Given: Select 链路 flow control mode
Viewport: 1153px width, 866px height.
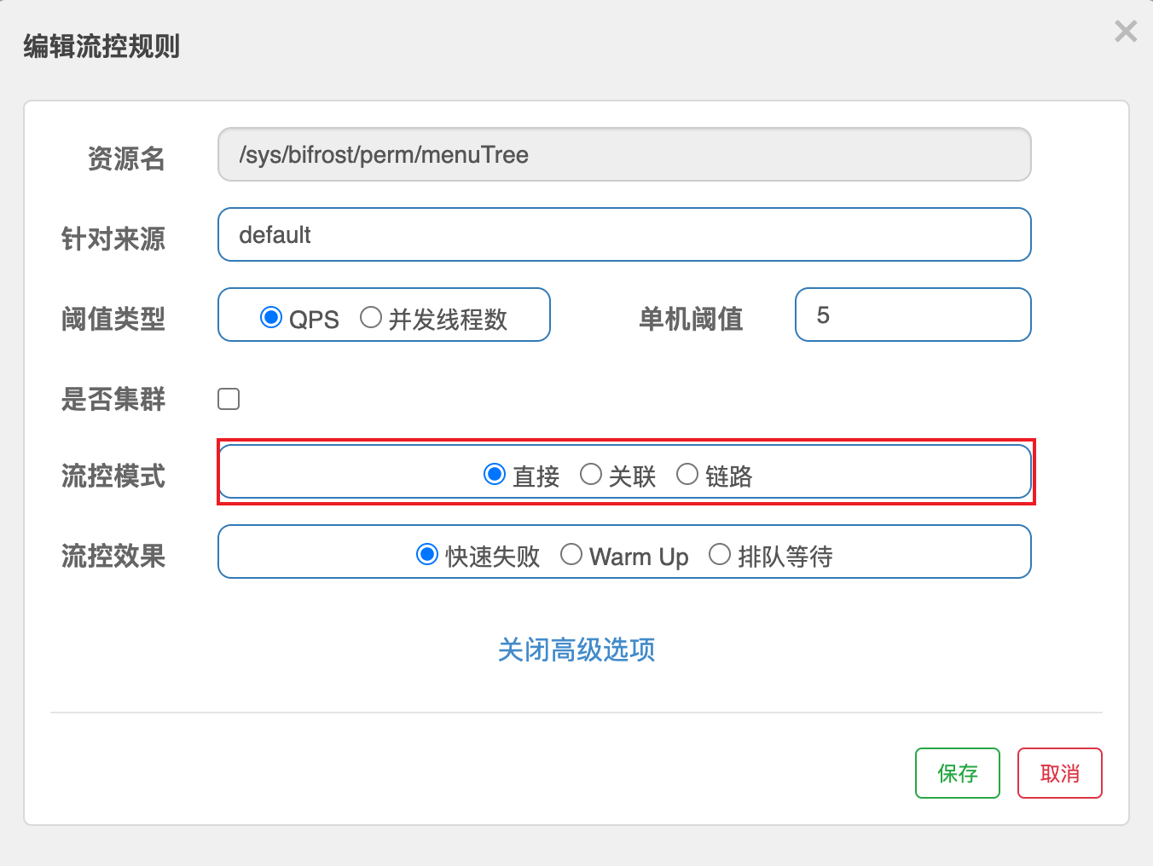Looking at the screenshot, I should tap(687, 475).
